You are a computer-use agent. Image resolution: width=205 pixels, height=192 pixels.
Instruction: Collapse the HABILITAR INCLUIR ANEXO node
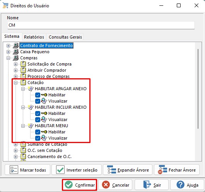tap(23, 107)
